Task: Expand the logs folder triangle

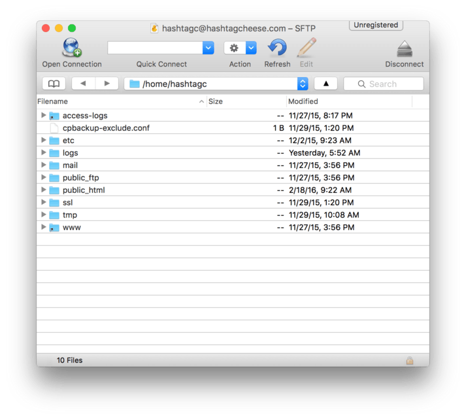Action: (43, 152)
